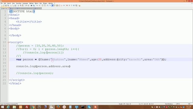Toggle vertical scroll synchronization icon
This screenshot has height=109, width=193.
click(x=42, y=5)
